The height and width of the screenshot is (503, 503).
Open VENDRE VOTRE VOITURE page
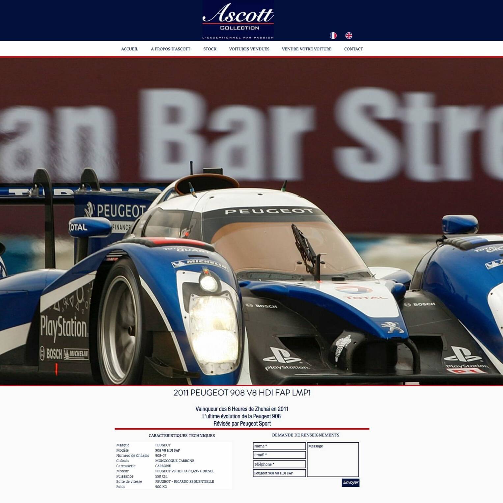tap(306, 49)
